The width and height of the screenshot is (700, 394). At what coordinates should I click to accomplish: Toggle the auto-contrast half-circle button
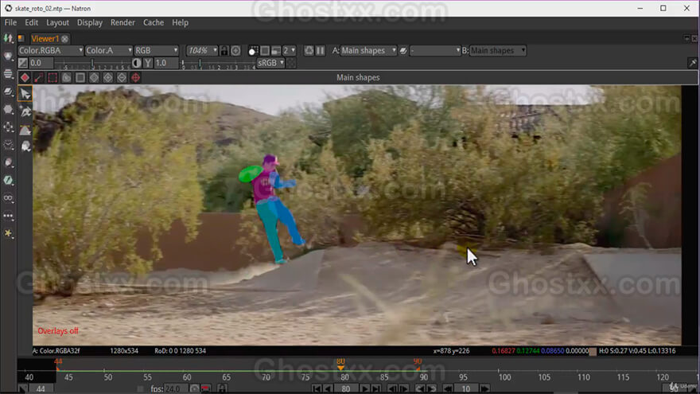[x=137, y=63]
